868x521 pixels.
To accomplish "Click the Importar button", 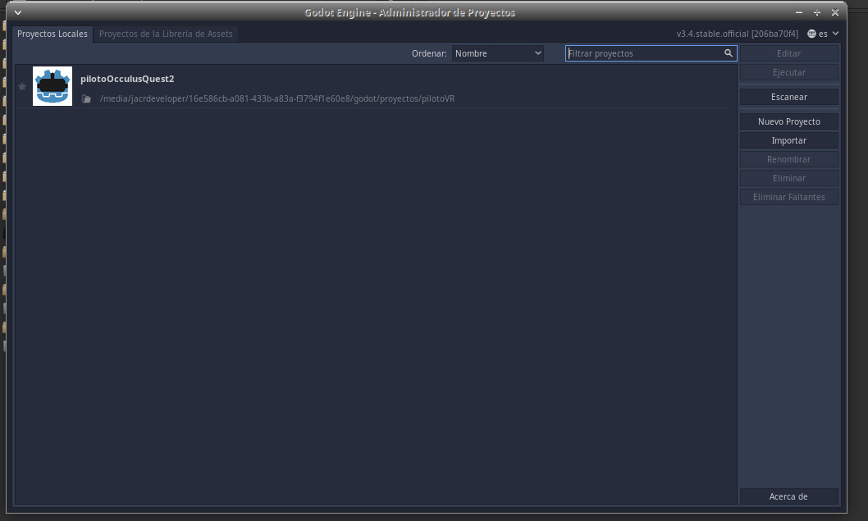I will pos(789,140).
